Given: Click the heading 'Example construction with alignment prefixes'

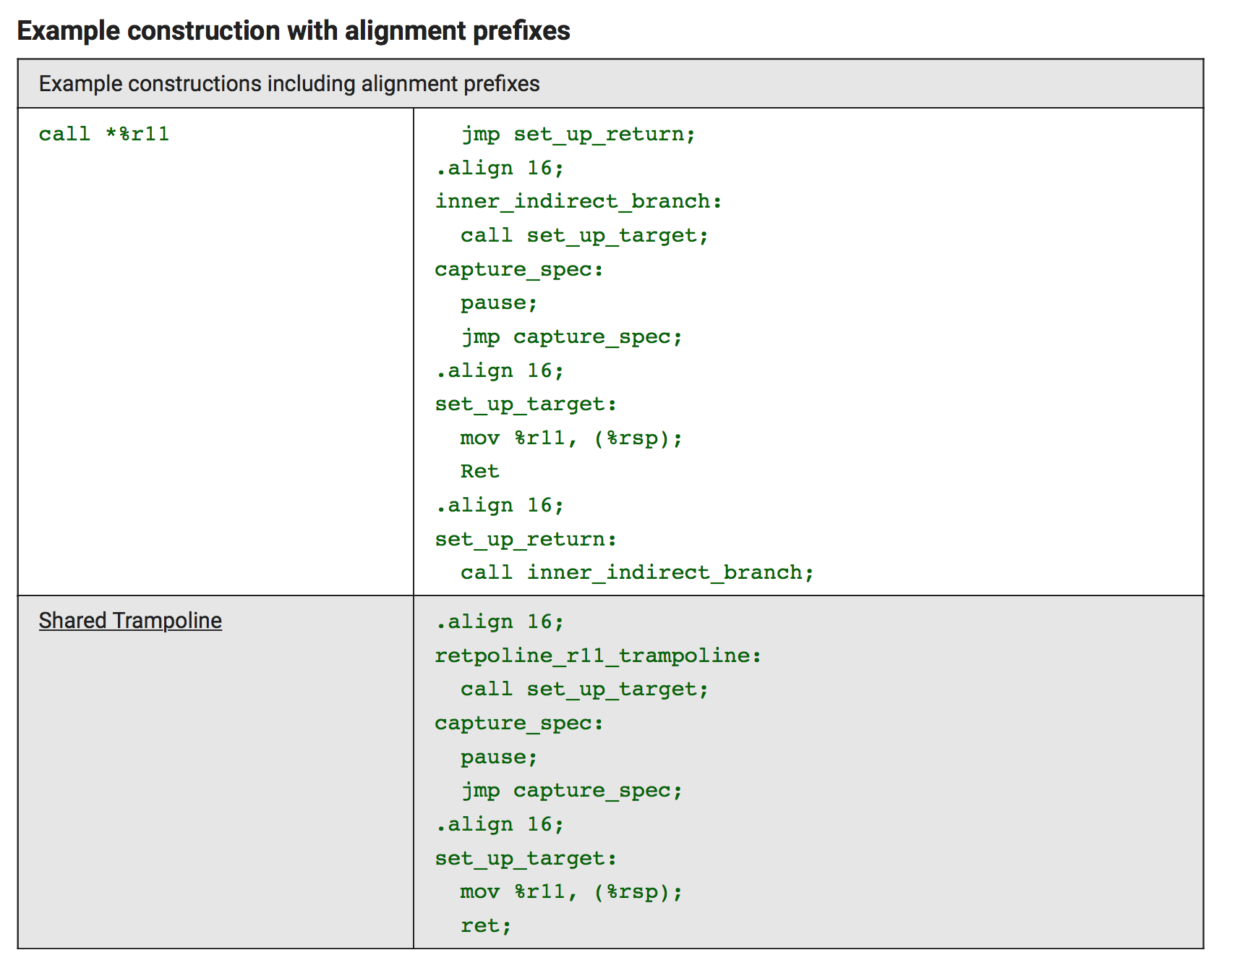Looking at the screenshot, I should 294,30.
